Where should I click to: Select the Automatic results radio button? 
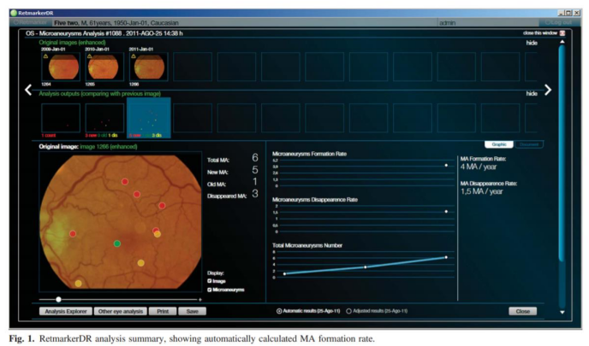point(279,311)
